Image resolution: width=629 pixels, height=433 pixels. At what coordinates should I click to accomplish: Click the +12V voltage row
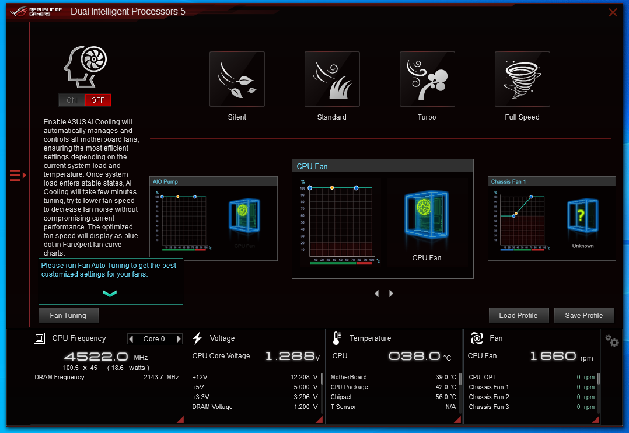255,377
